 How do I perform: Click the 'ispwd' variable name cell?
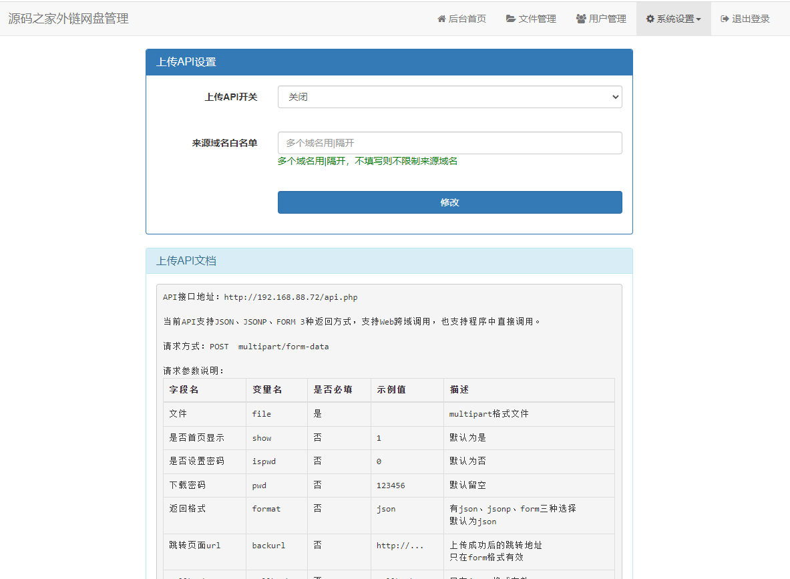276,461
